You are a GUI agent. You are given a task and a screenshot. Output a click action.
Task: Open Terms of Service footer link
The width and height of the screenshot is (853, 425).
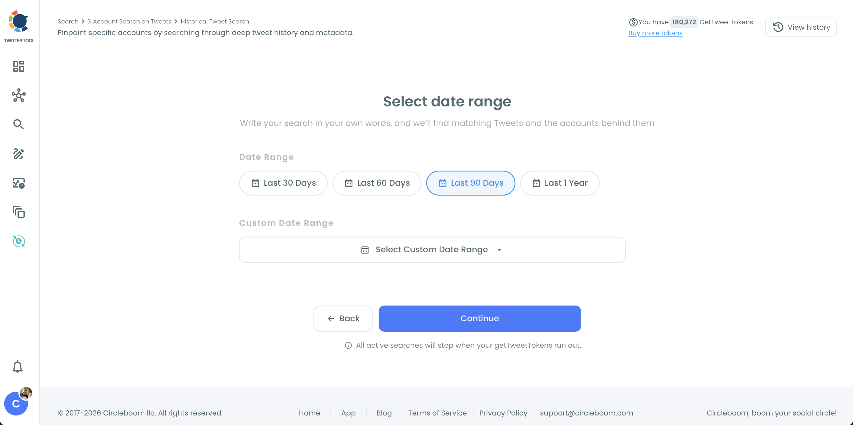point(437,413)
